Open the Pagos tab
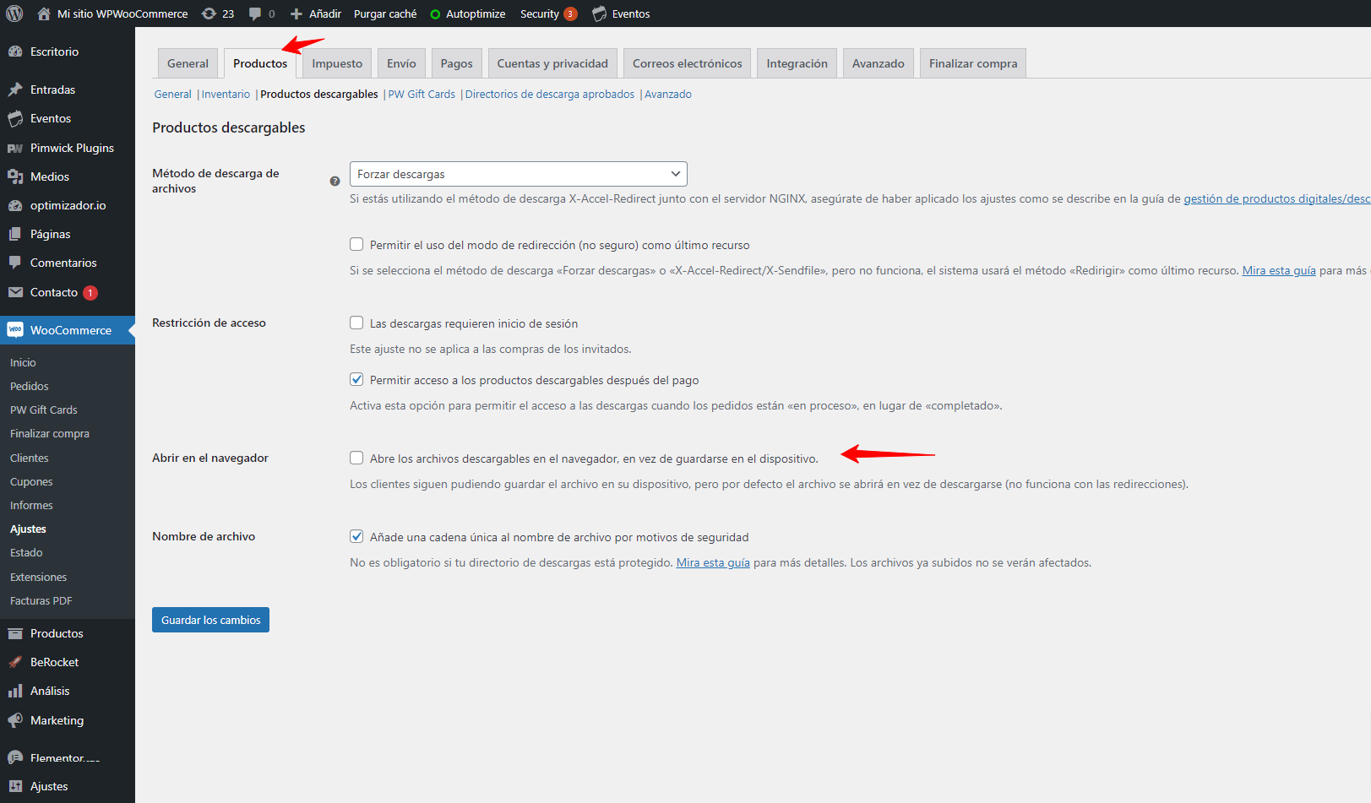 [x=456, y=63]
